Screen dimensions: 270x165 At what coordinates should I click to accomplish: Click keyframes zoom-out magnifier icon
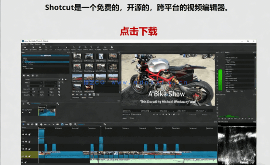pyautogui.click(x=28, y=104)
